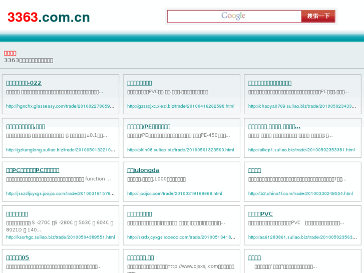
Task: Open the aa61283861.suliao.biz trade URL
Action: 302,237
